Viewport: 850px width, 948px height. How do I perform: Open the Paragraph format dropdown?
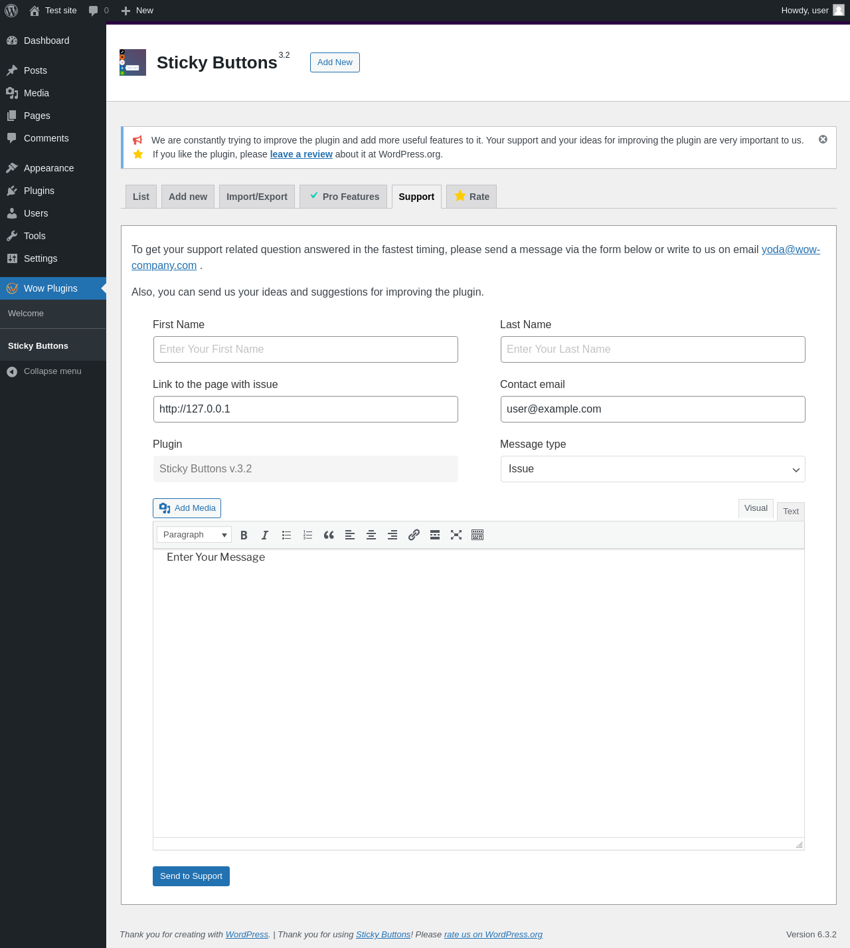(x=194, y=535)
